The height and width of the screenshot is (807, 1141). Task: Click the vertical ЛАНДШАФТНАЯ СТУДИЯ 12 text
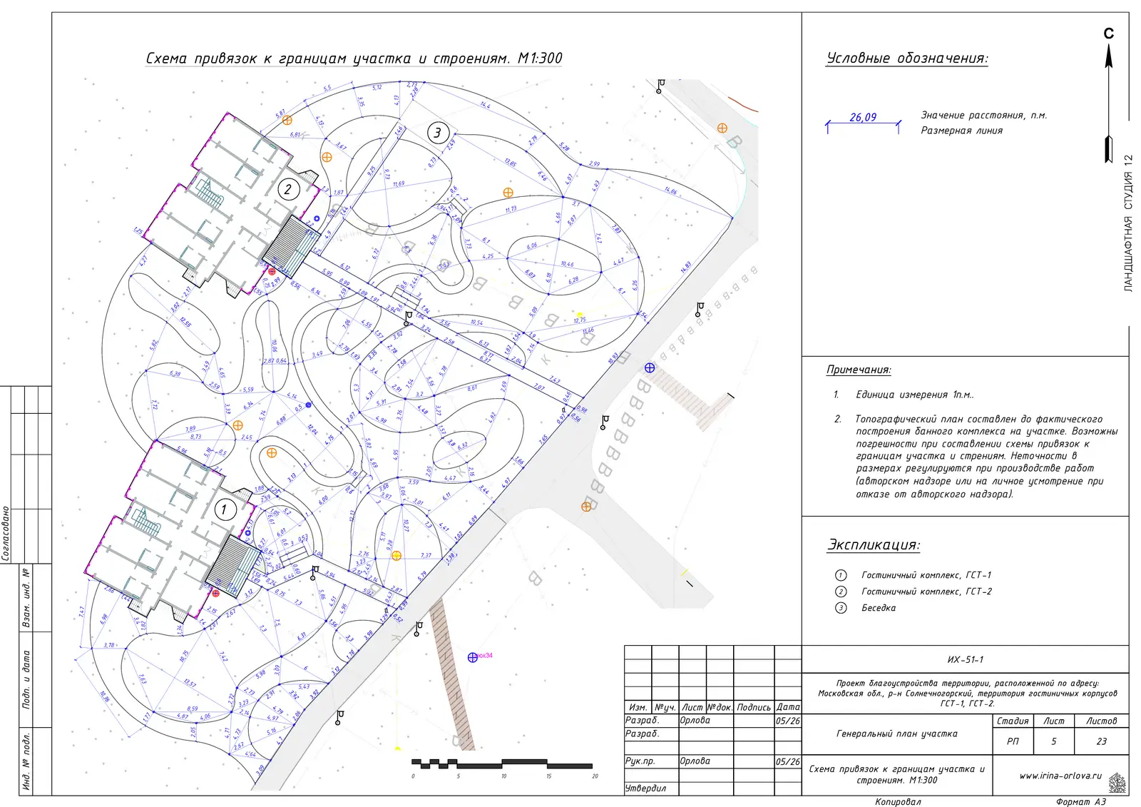coord(1128,223)
